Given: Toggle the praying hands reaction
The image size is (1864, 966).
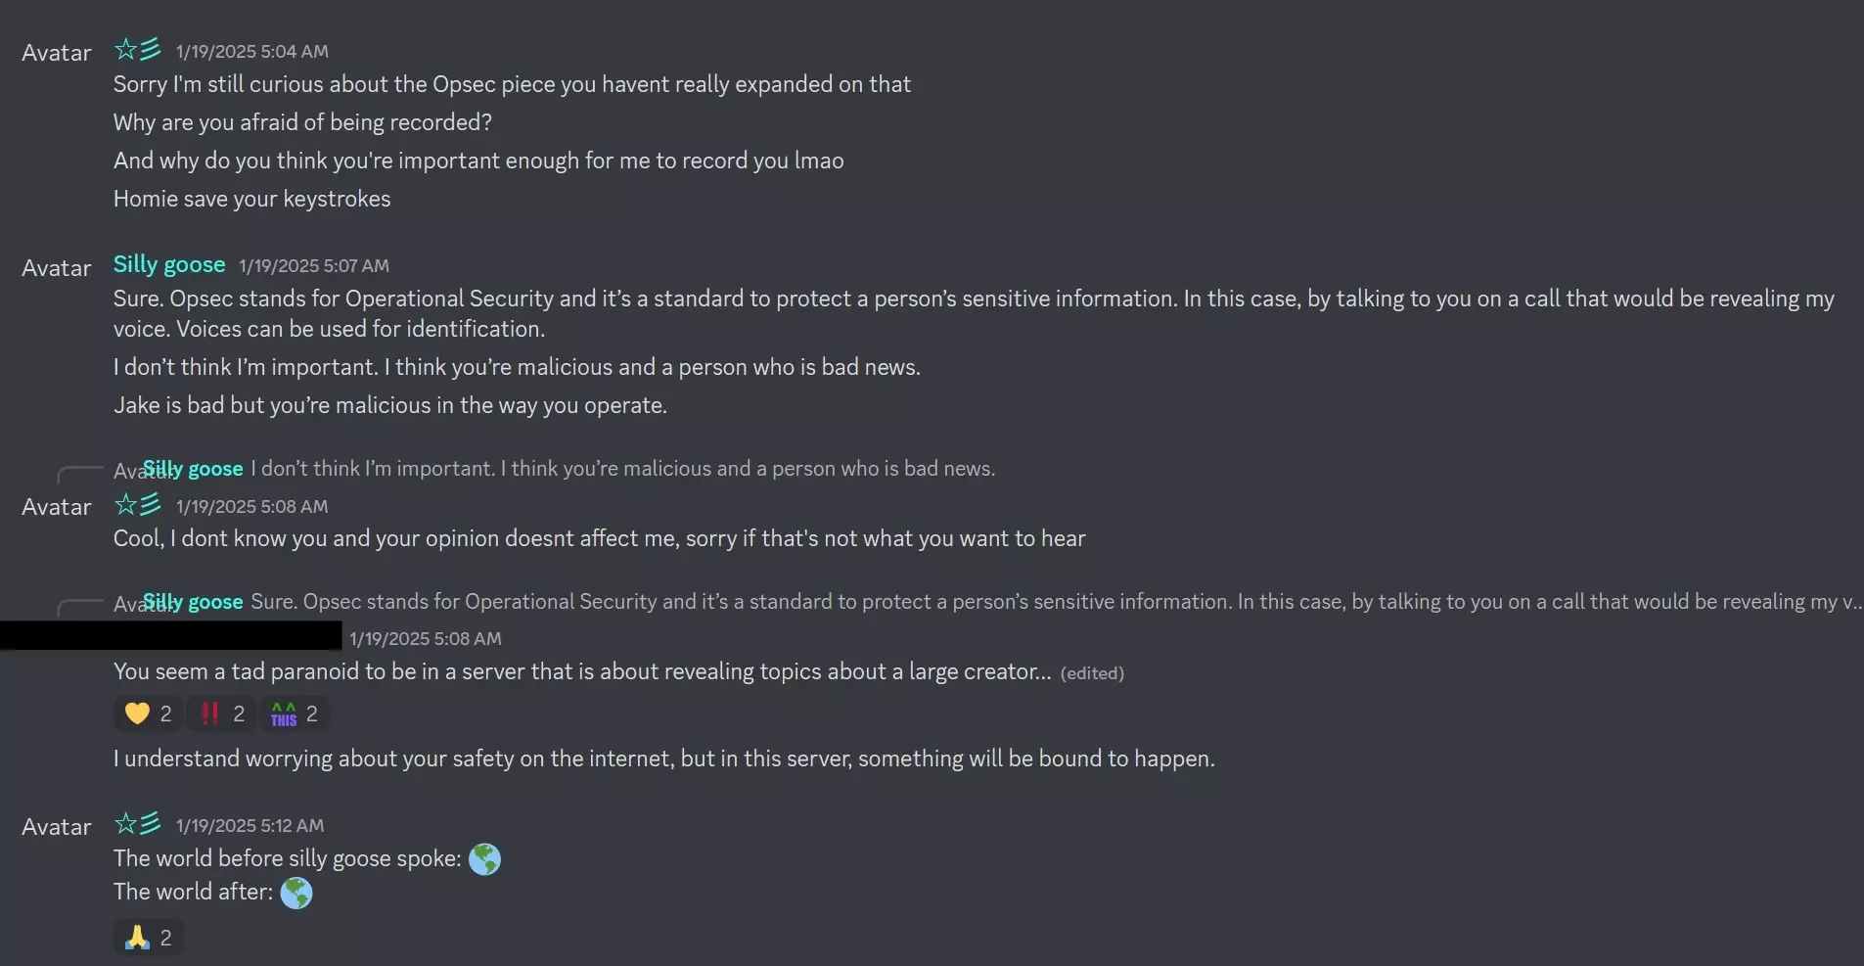Looking at the screenshot, I should pos(148,938).
